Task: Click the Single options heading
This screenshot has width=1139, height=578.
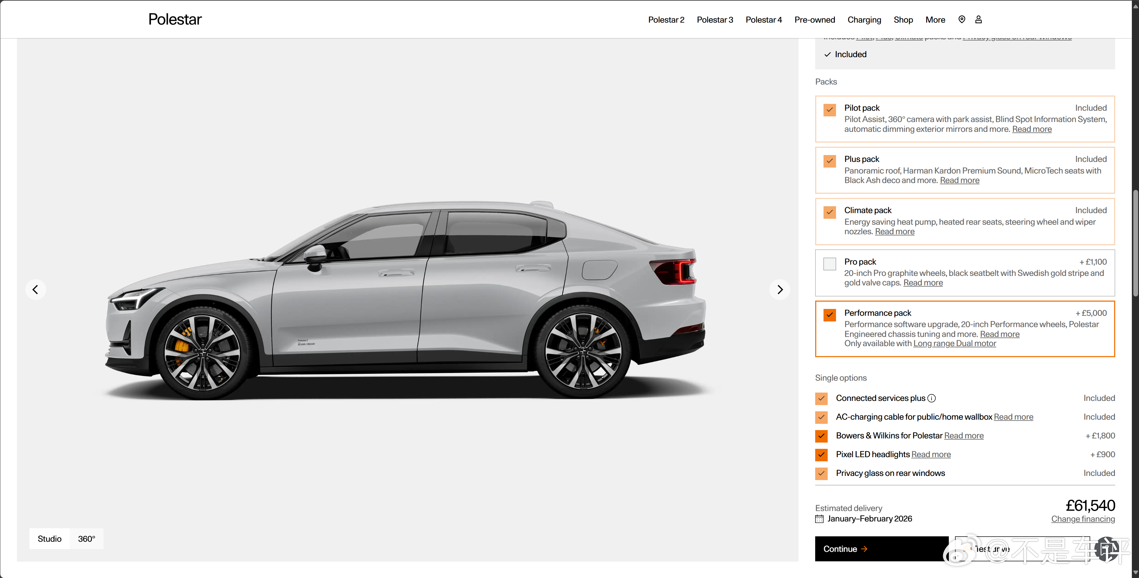Action: [x=840, y=378]
